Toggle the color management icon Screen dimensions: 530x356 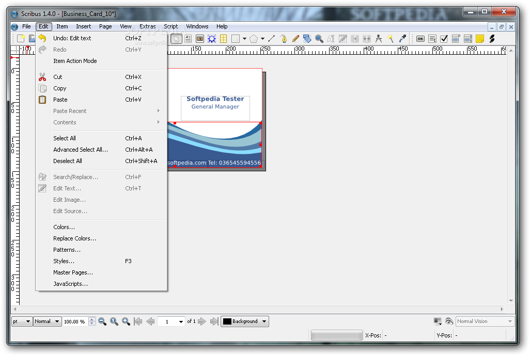click(x=438, y=321)
